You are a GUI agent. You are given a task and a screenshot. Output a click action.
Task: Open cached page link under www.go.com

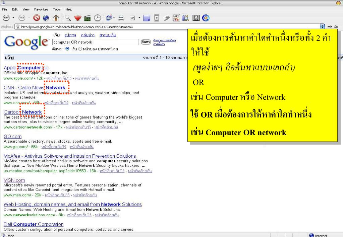point(54,147)
